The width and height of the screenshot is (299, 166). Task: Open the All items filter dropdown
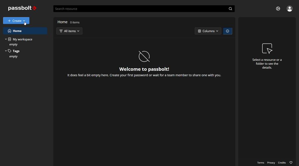click(x=69, y=31)
